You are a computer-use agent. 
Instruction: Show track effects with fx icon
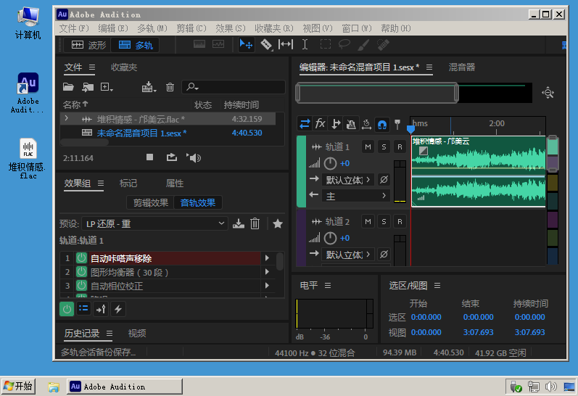tap(320, 124)
